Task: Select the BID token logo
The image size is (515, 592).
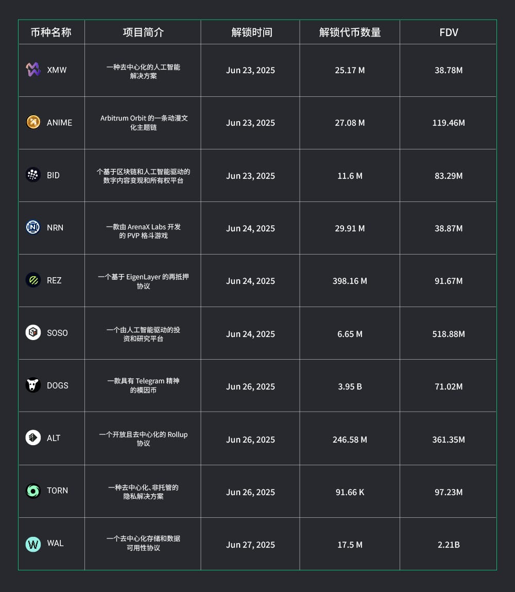Action: (33, 175)
